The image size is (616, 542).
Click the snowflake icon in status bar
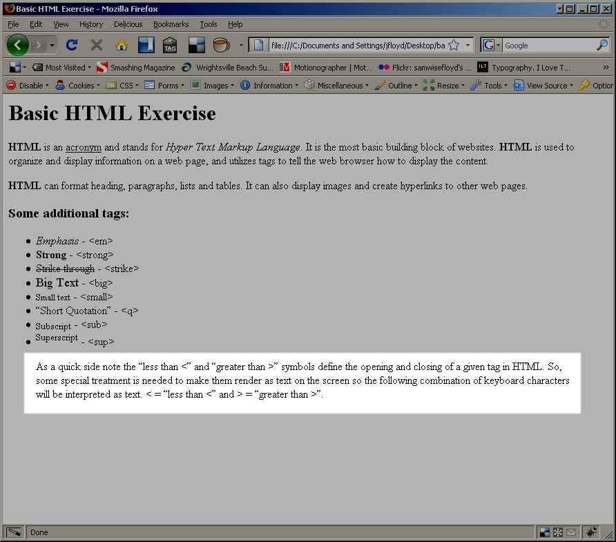[x=557, y=532]
